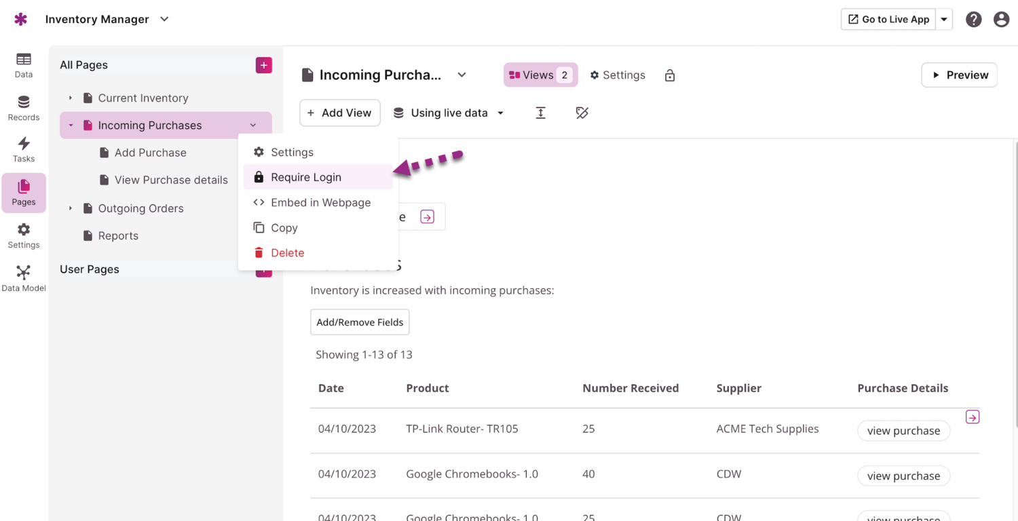Click the page lock icon beside Settings
1018x521 pixels.
670,75
